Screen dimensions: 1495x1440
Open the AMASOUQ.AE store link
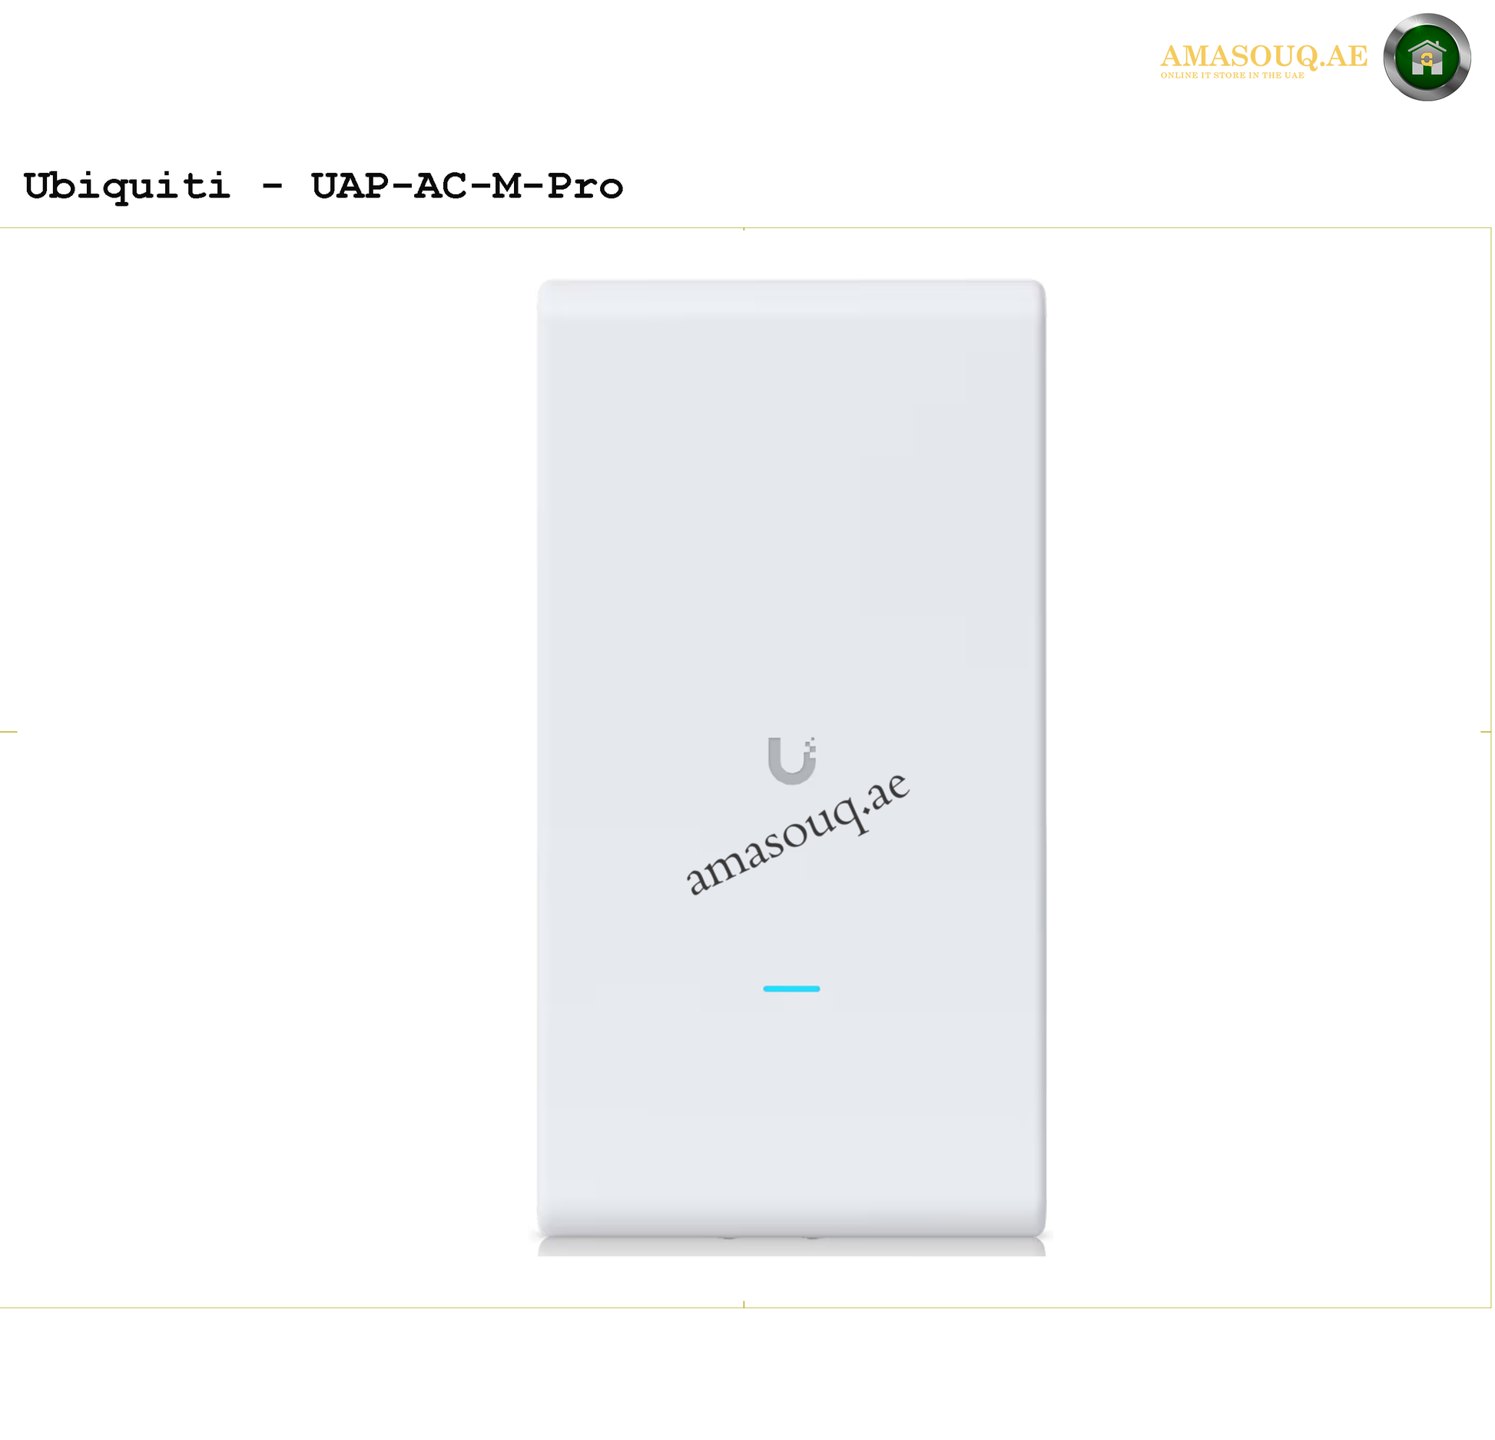coord(1264,56)
